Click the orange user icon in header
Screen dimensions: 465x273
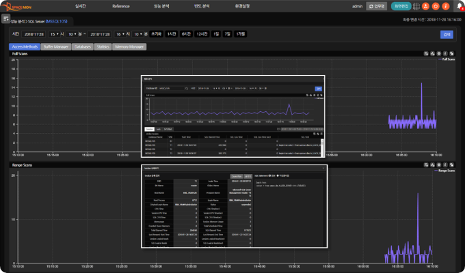tap(425, 6)
